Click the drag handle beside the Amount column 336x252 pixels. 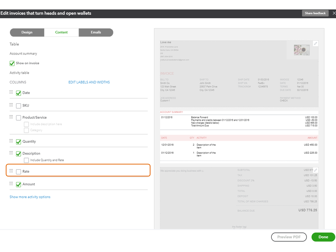click(x=11, y=184)
